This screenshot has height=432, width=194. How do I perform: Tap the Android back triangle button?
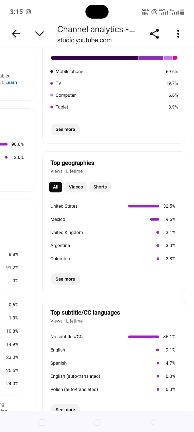(152, 422)
